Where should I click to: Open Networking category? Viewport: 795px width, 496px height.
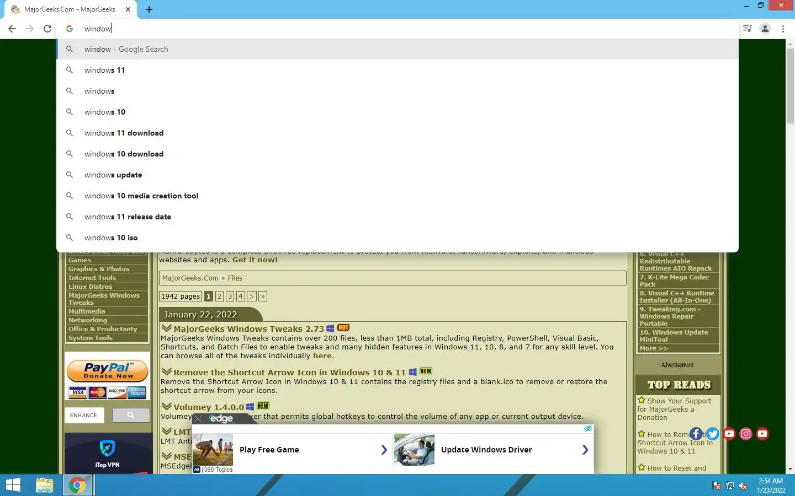[x=88, y=320]
